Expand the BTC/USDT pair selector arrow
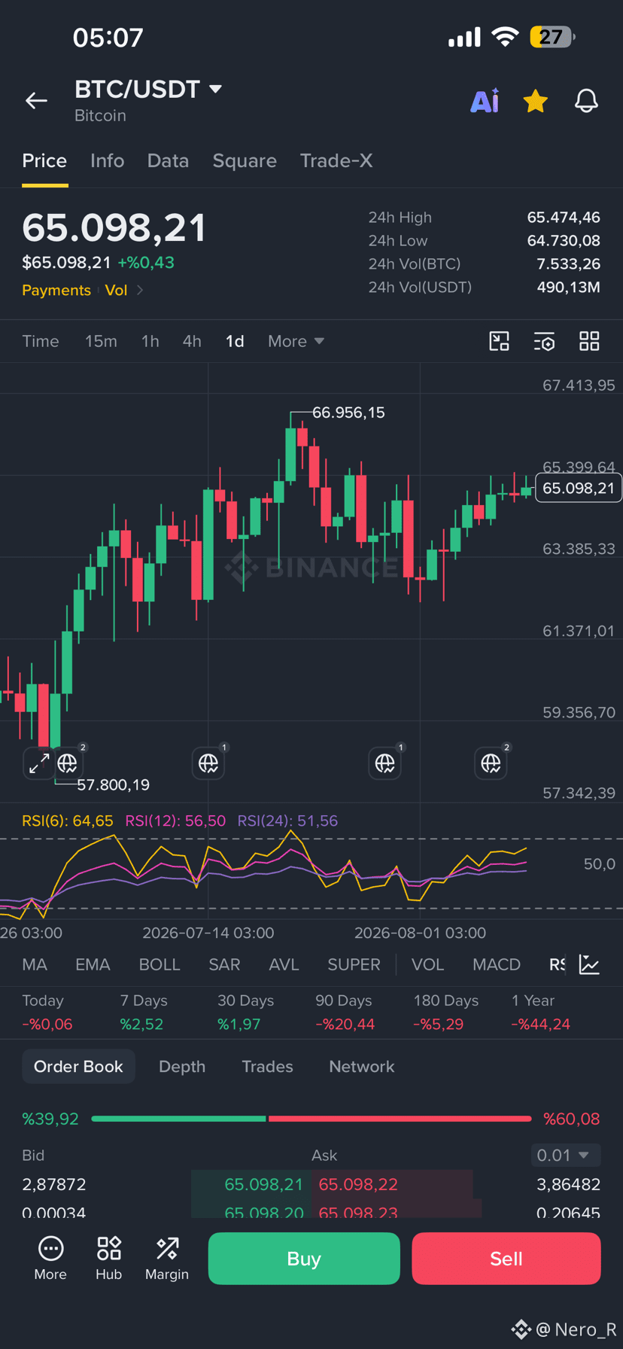The width and height of the screenshot is (623, 1349). (215, 90)
